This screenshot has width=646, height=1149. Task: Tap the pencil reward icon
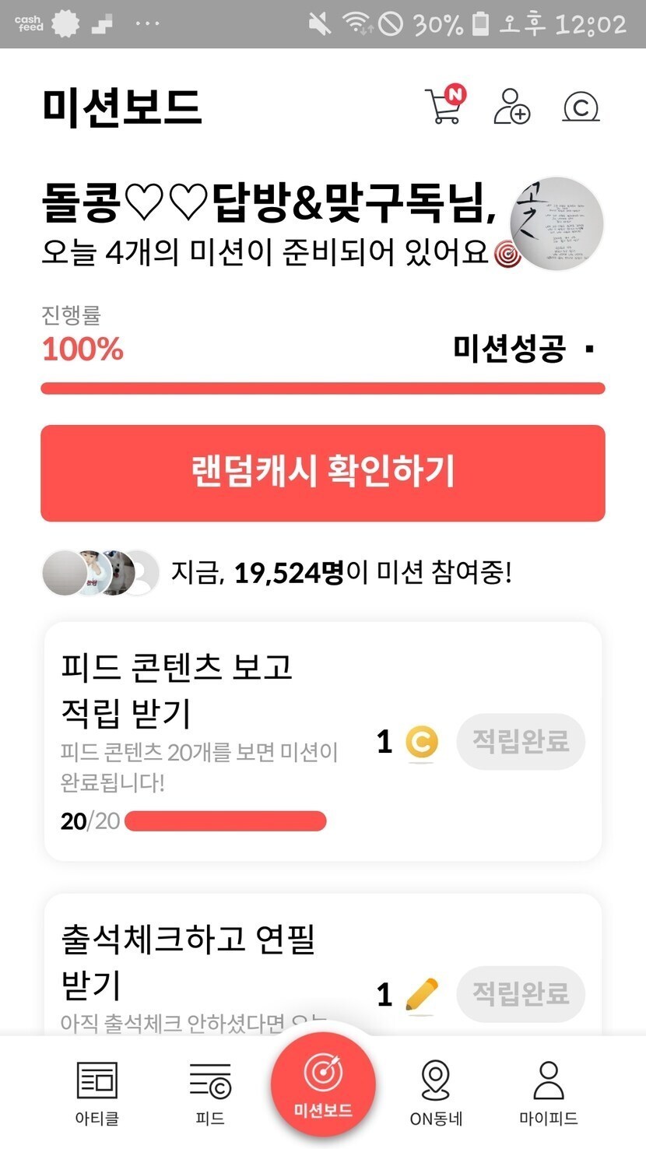[x=421, y=994]
